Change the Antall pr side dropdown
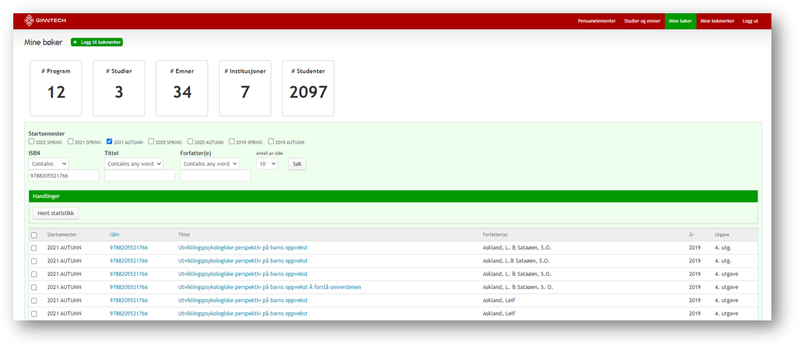This screenshot has height=347, width=798. click(x=266, y=164)
